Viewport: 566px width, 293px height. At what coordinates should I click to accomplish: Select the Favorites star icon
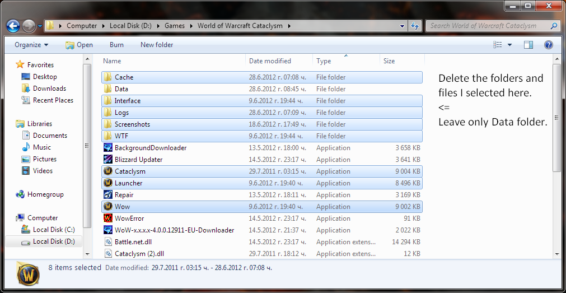tap(20, 65)
